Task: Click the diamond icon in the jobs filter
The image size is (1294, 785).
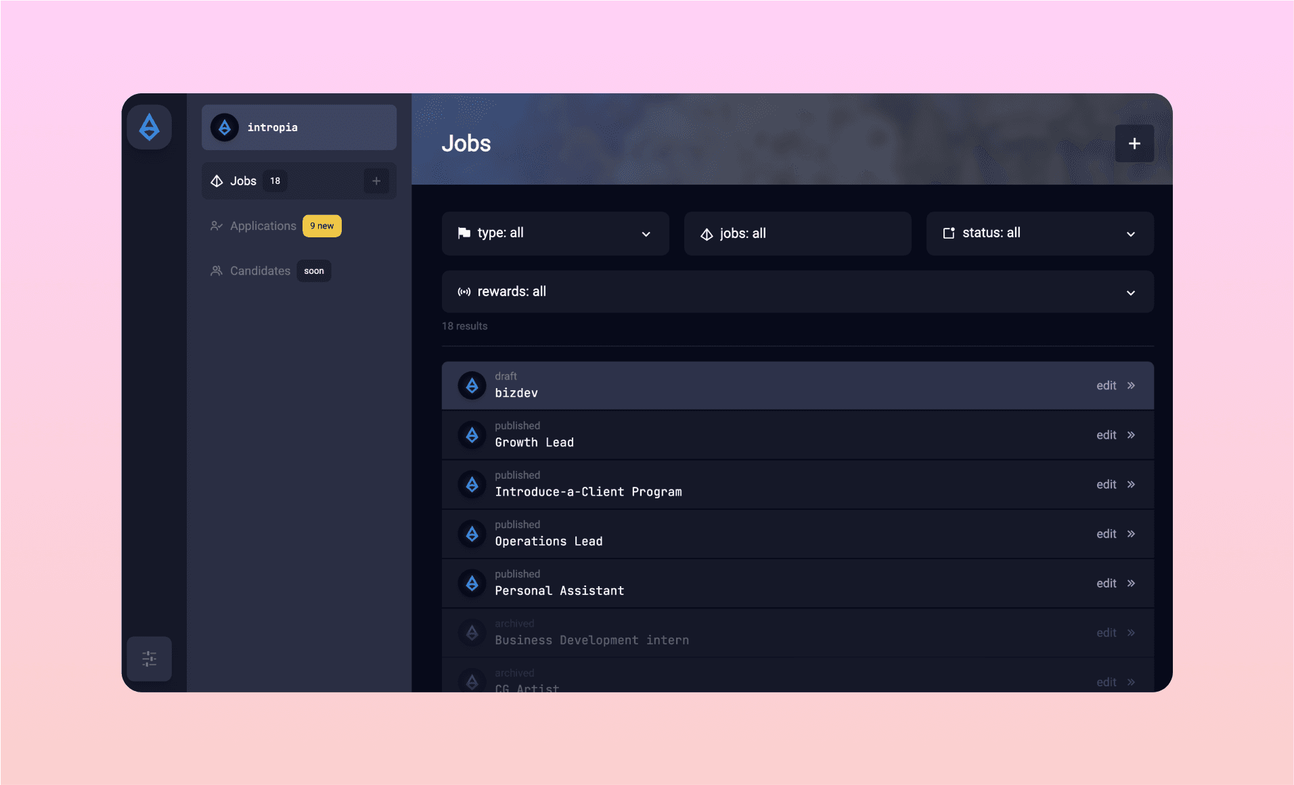Action: pos(707,234)
